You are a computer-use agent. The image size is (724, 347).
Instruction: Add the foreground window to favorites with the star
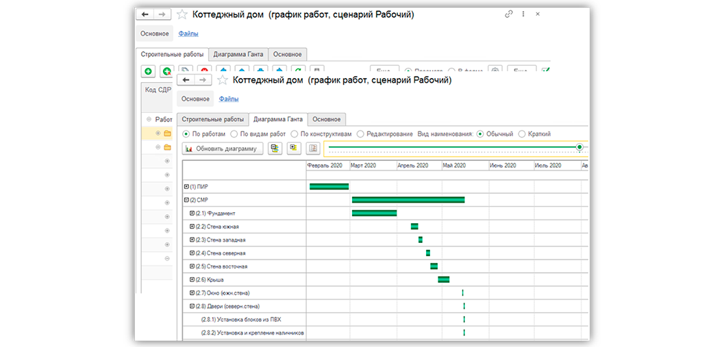223,80
